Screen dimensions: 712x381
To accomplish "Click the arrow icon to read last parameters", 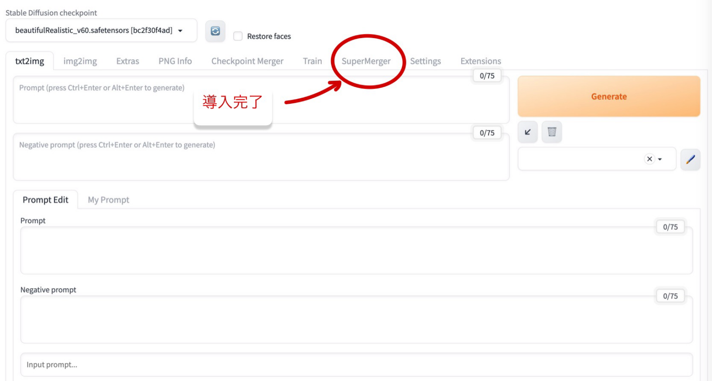I will pyautogui.click(x=528, y=132).
